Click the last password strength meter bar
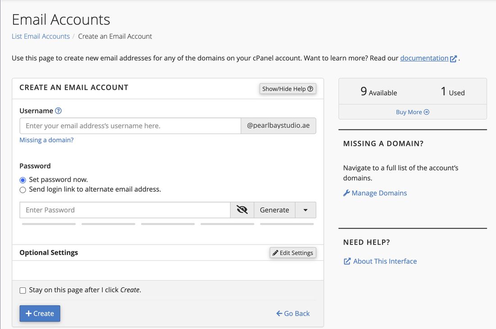The height and width of the screenshot is (329, 496). [287, 224]
